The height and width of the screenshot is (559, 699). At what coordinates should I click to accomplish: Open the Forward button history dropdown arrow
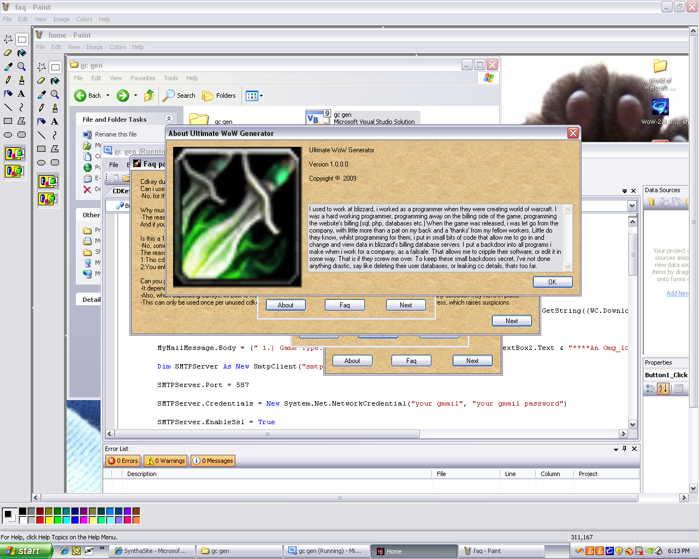coord(135,96)
